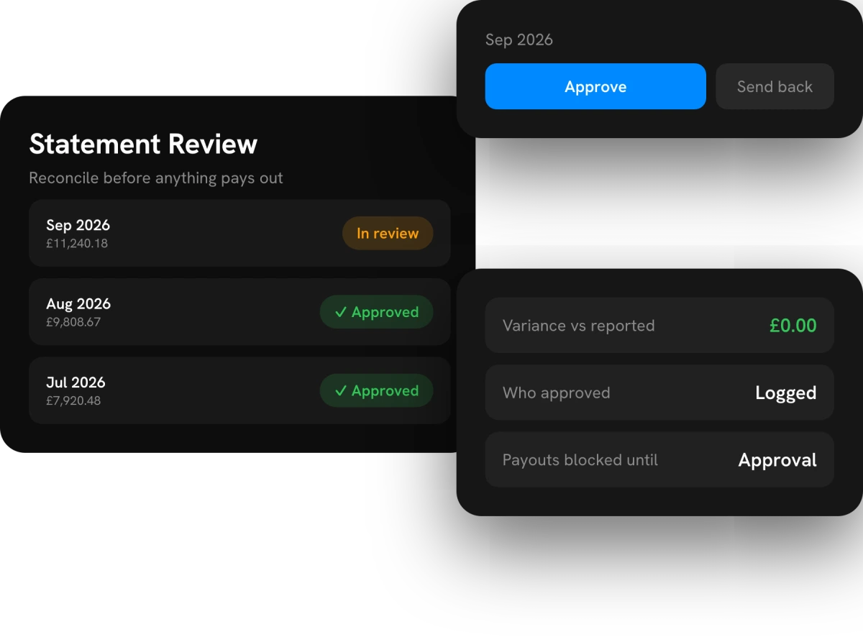Click the Approved badge for Jul 2026

(377, 390)
